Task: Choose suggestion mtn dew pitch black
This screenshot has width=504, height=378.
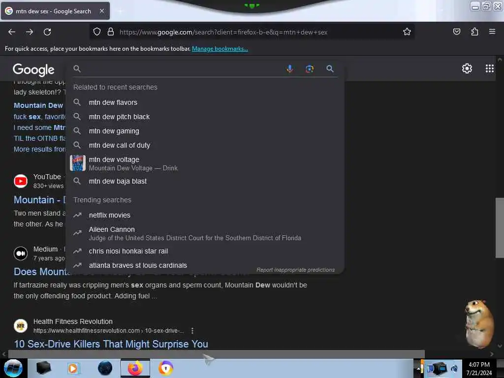Action: 205,117
